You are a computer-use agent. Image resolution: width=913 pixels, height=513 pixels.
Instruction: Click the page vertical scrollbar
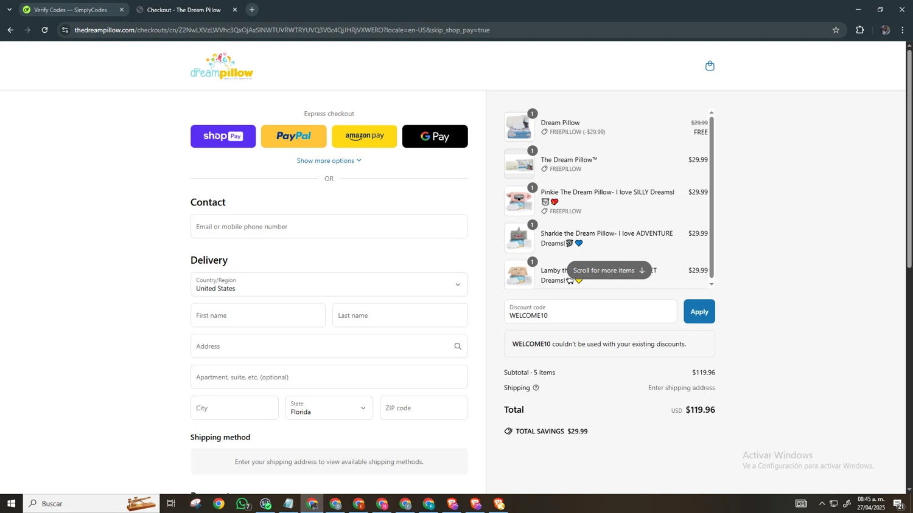click(909, 158)
